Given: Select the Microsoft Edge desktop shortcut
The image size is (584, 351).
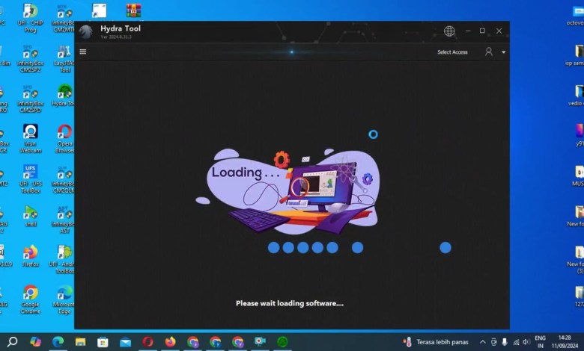Looking at the screenshot, I should point(64,299).
